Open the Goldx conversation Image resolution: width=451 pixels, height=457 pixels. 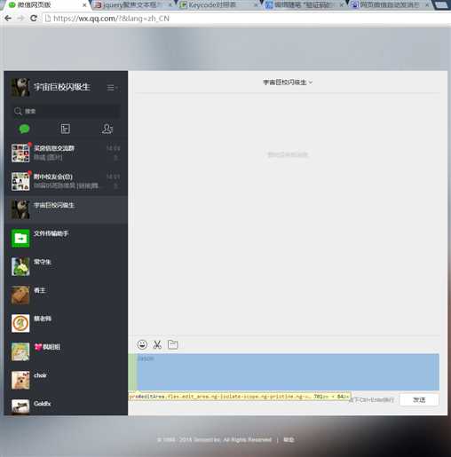(x=66, y=405)
